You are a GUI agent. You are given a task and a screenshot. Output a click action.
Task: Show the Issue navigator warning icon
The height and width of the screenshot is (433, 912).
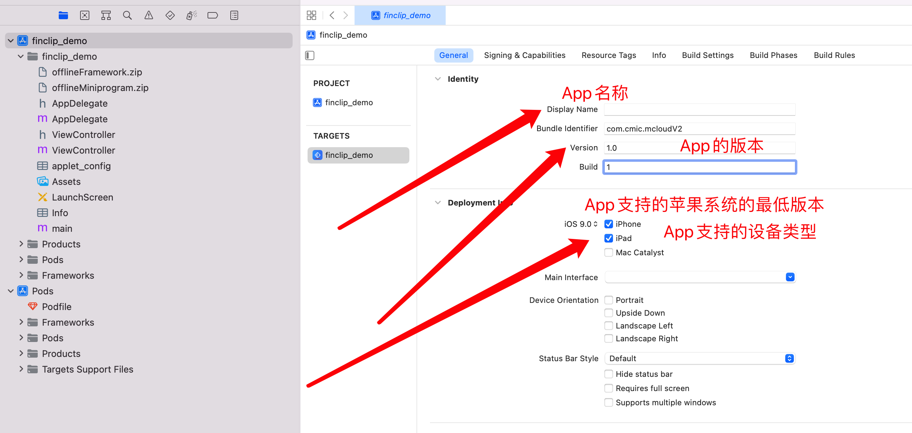148,15
